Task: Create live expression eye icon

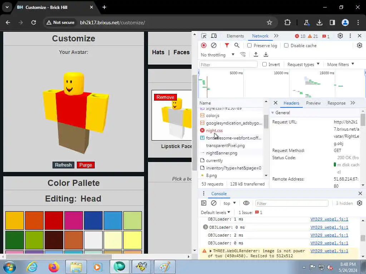Action: tap(246, 203)
